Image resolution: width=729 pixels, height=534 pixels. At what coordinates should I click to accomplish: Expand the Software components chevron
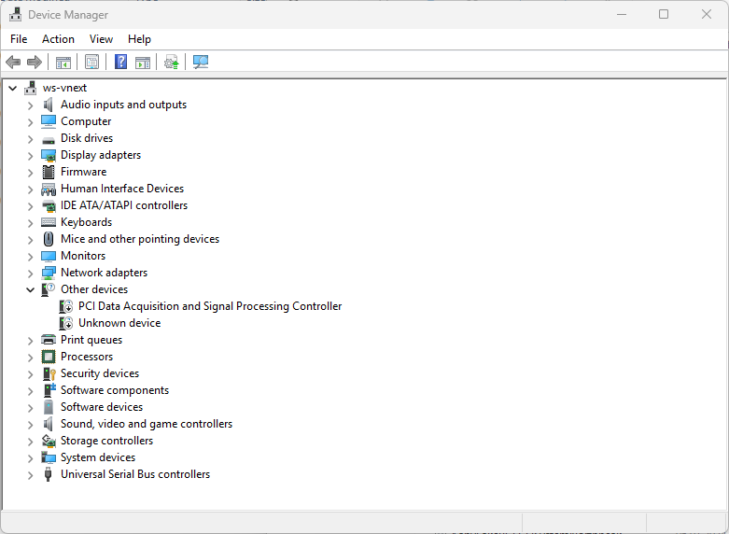30,391
